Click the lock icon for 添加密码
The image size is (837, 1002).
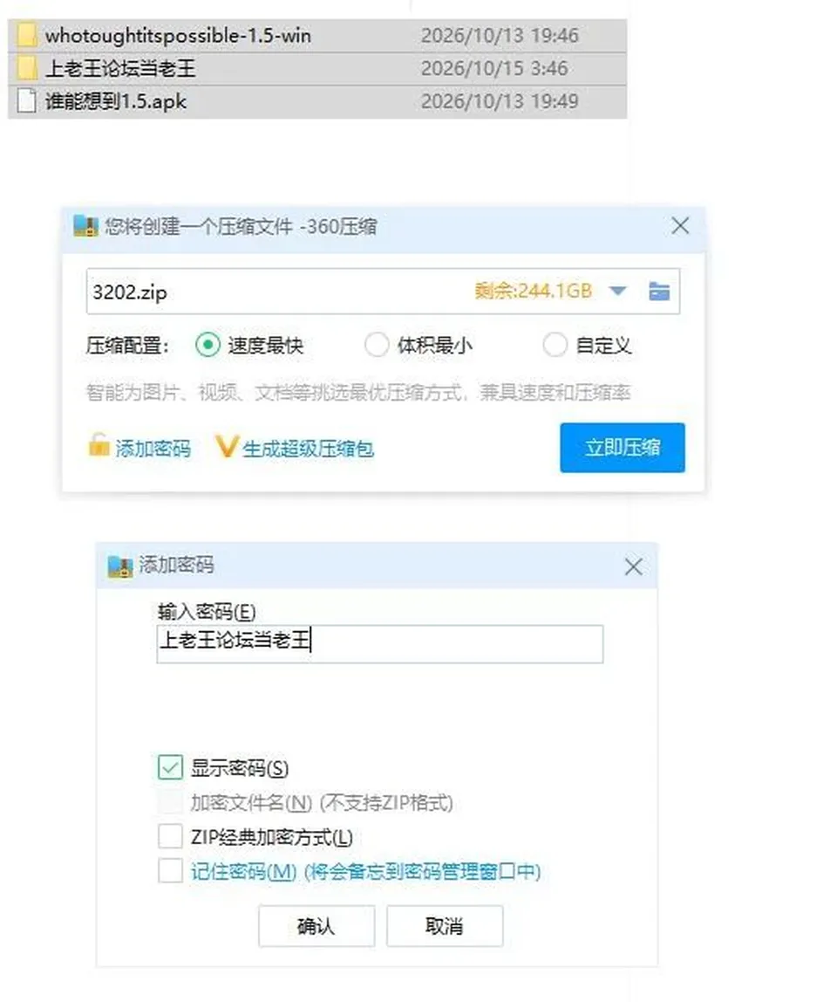coord(99,445)
